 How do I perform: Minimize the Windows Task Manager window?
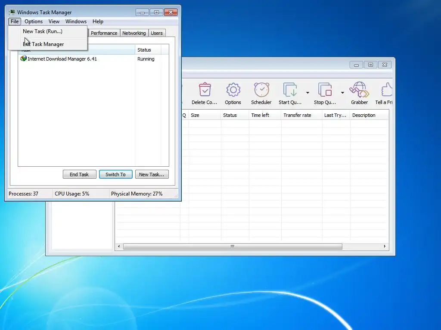(x=142, y=12)
